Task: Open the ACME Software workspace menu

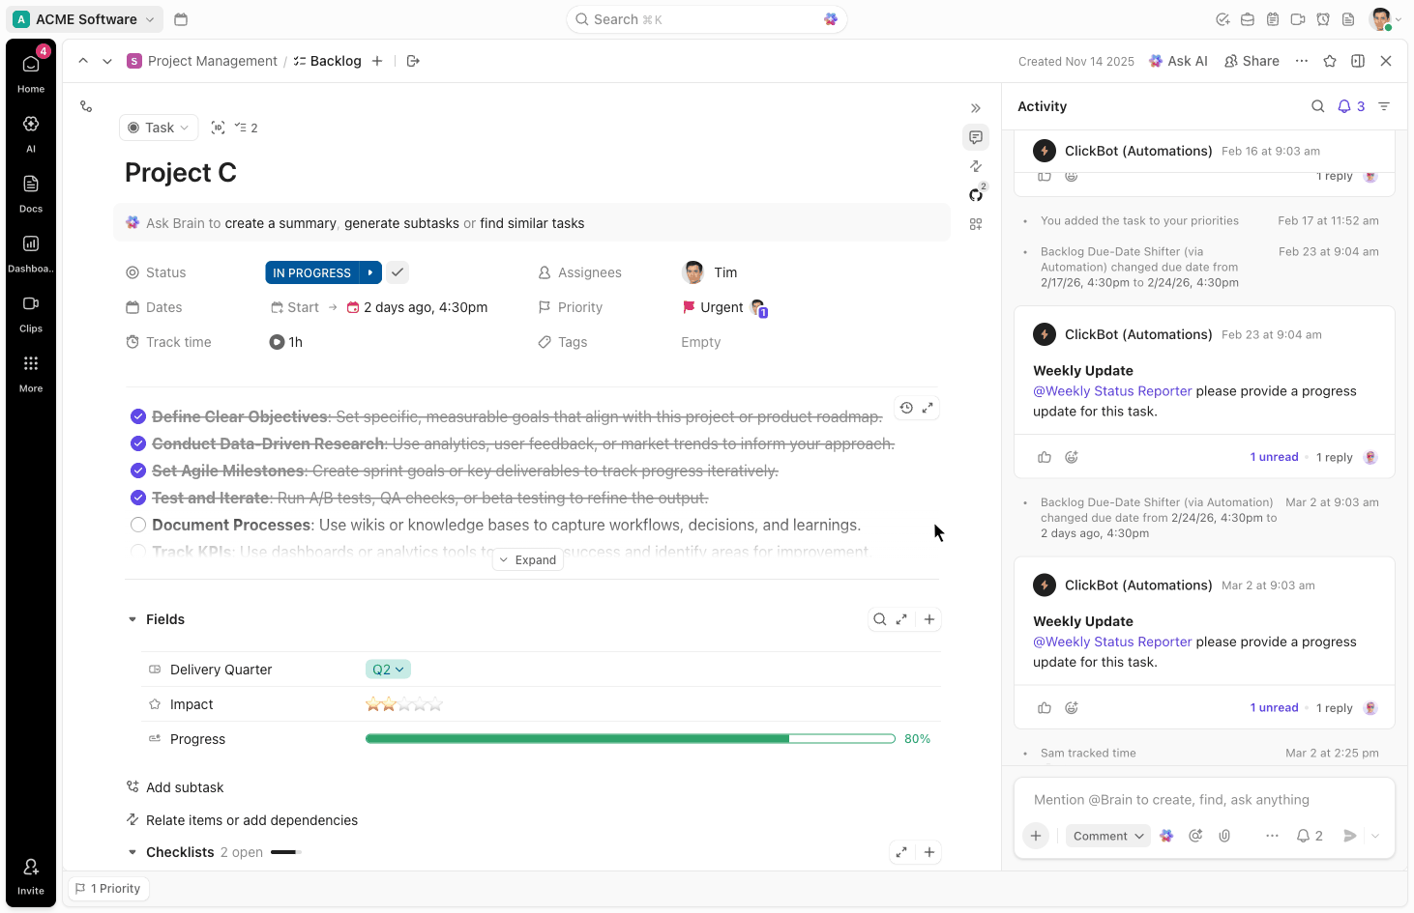Action: [x=84, y=18]
